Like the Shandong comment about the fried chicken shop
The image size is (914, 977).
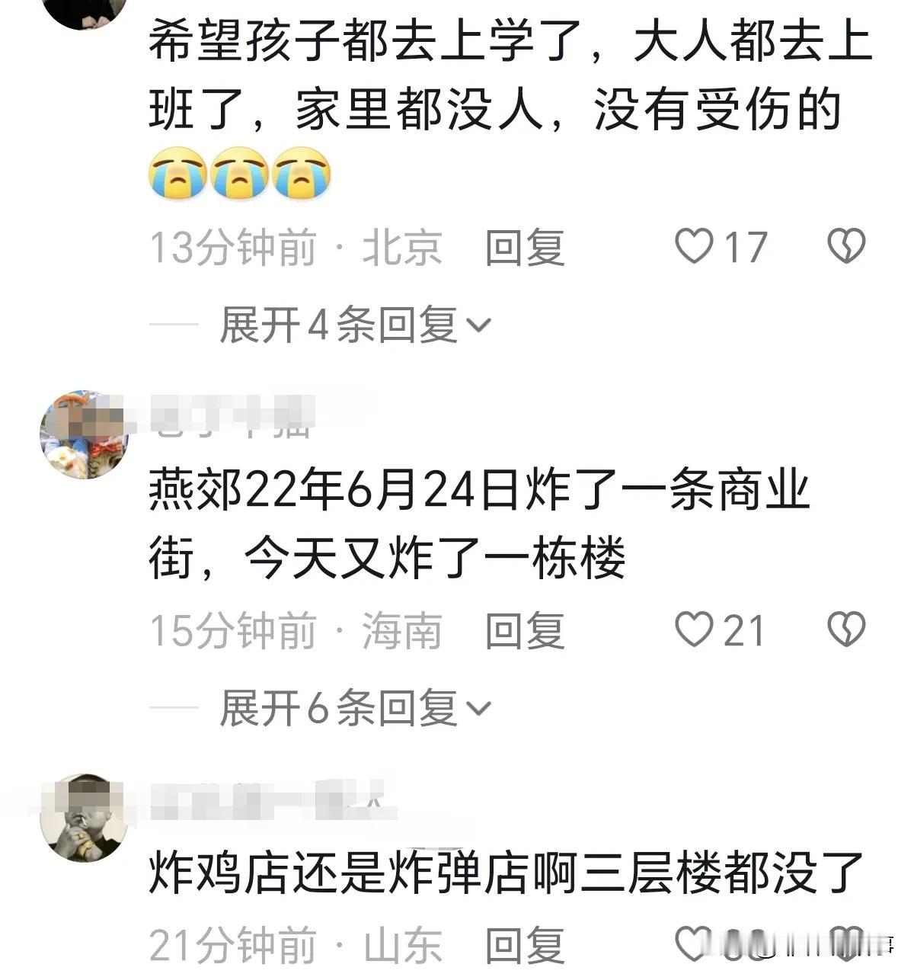694,943
